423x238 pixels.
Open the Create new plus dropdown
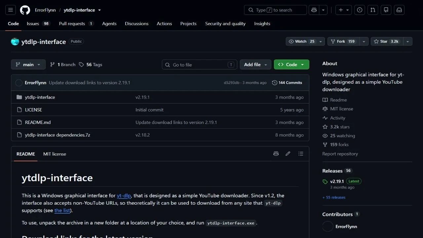(344, 10)
